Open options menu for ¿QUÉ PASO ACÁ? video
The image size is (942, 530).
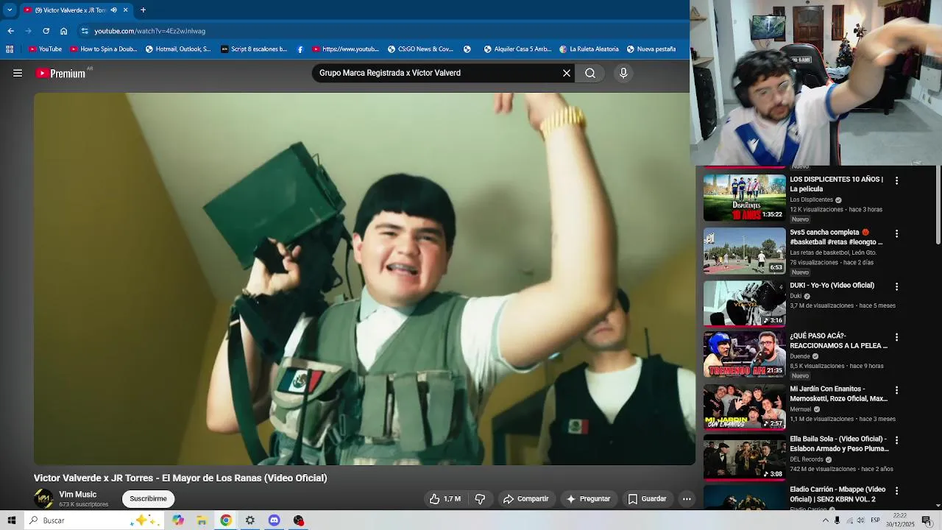point(896,337)
